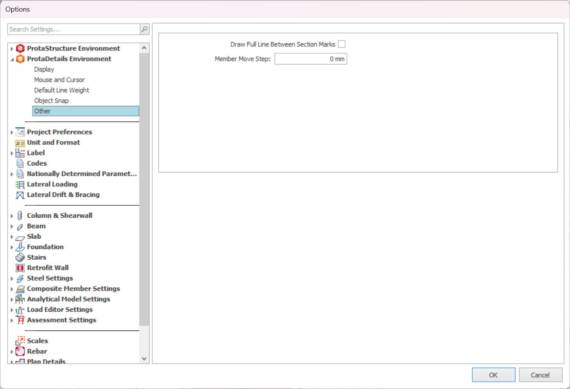This screenshot has height=389, width=570.
Task: Click the Lateral Drift & Bracing icon
Action: [x=20, y=195]
